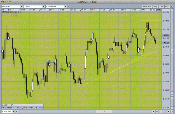Click the horizontal zoom out minus button
Viewport: 175px width, 114px height.
[x=157, y=111]
